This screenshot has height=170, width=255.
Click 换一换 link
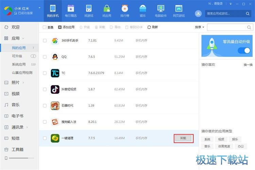click(x=248, y=65)
